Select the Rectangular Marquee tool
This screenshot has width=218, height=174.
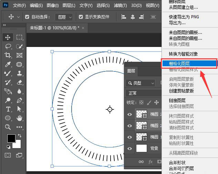[19, 37]
